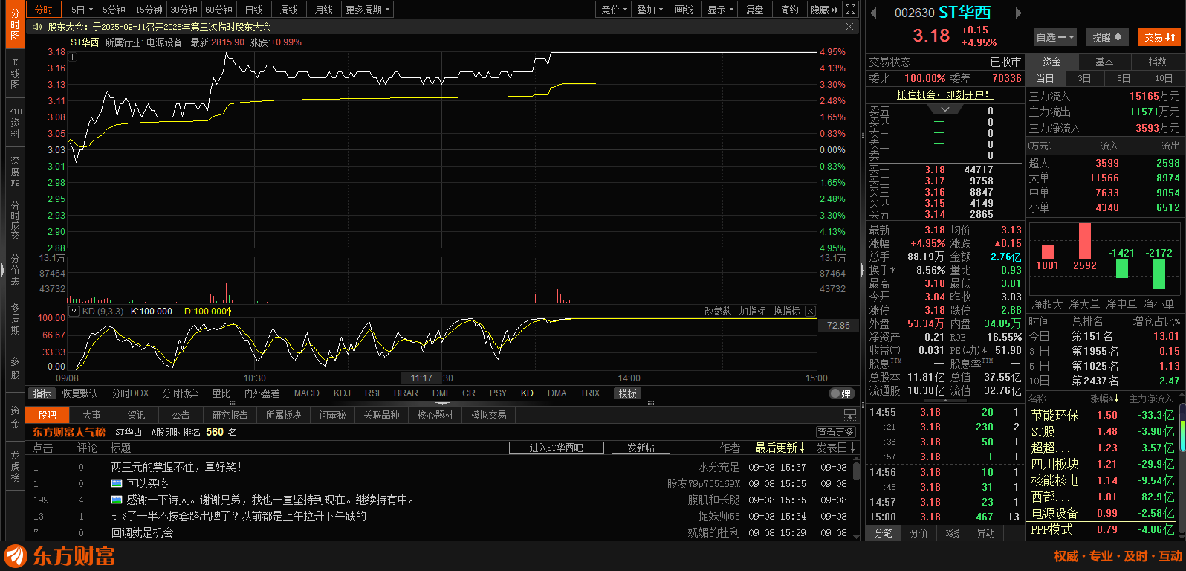Open the 研究报告 tab
This screenshot has height=571, width=1186.
pos(230,415)
